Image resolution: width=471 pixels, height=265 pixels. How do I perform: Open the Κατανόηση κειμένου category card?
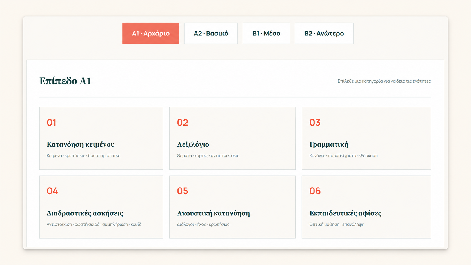click(101, 138)
